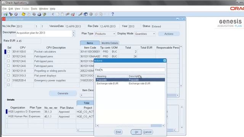
Task: Select Exchange rate EUR in the list
Action: (130, 84)
